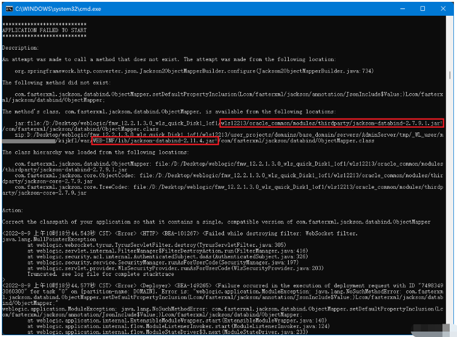Click the jackson.core.ObjectCodec line
This screenshot has height=337, width=457.
pos(223,178)
